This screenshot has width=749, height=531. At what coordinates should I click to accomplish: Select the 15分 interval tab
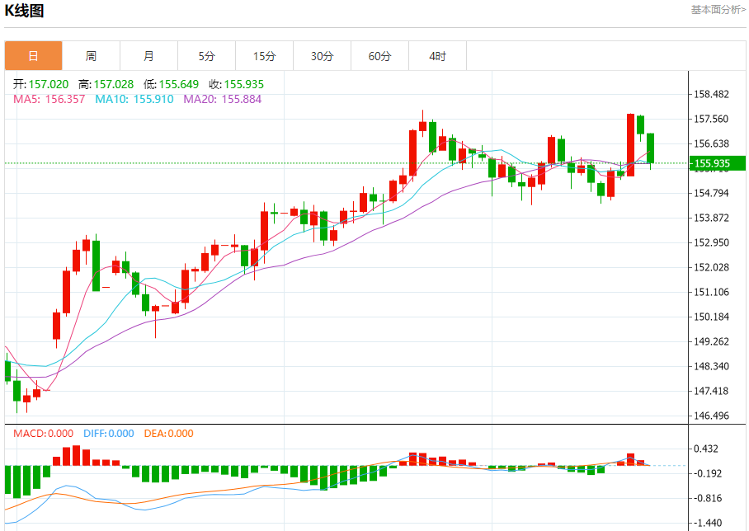264,56
